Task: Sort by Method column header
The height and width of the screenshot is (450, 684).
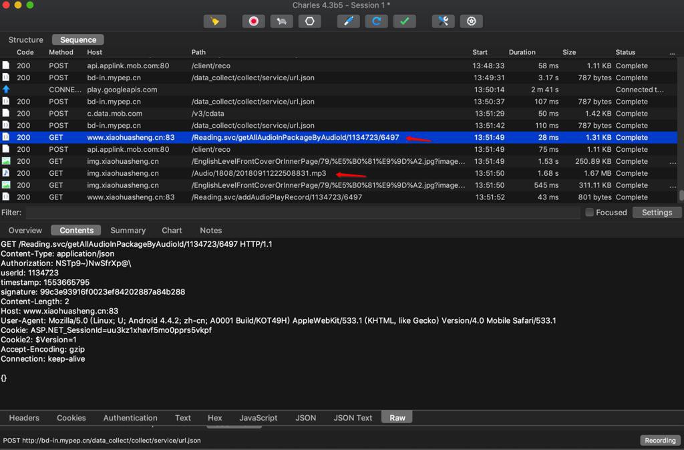Action: (61, 52)
